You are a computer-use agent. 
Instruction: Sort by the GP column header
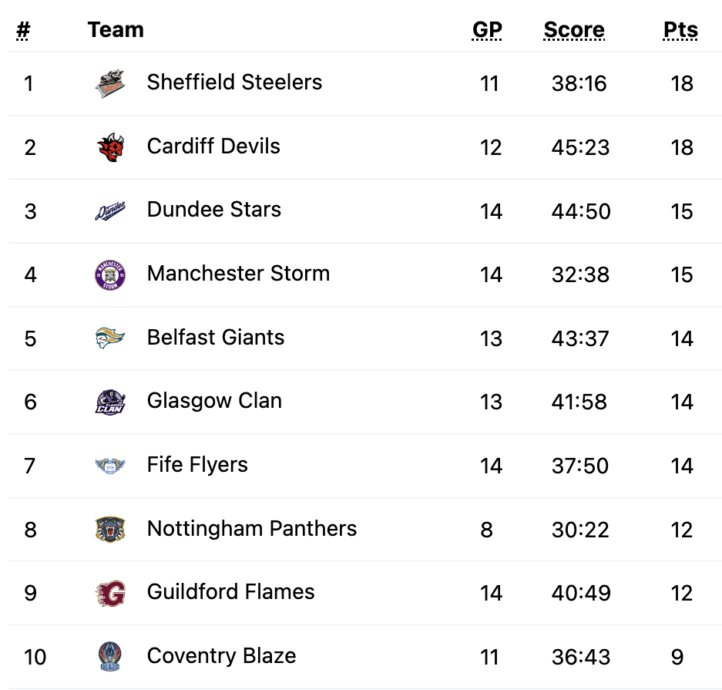[x=487, y=30]
